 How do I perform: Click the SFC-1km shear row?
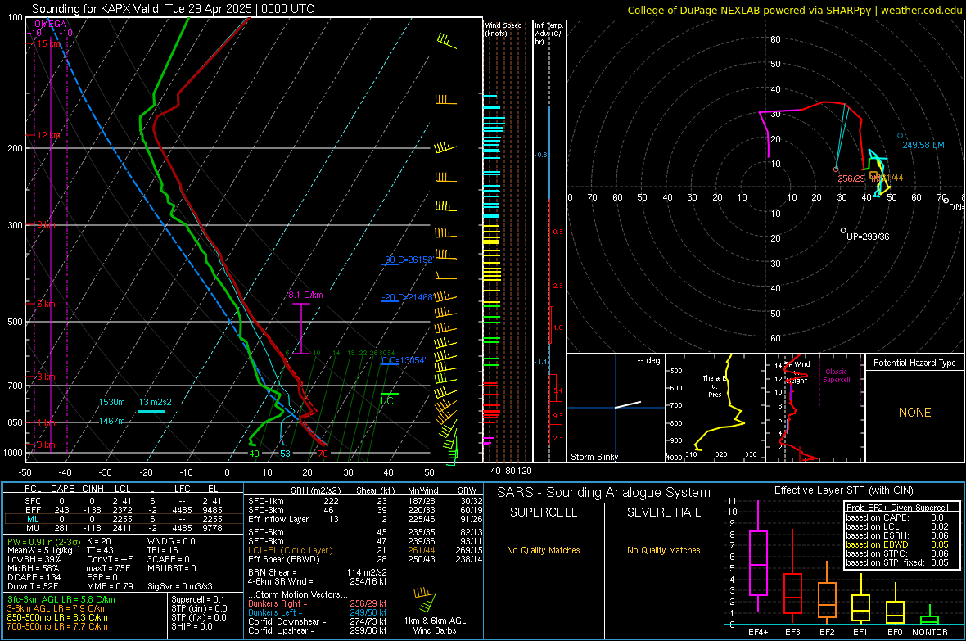[x=366, y=502]
